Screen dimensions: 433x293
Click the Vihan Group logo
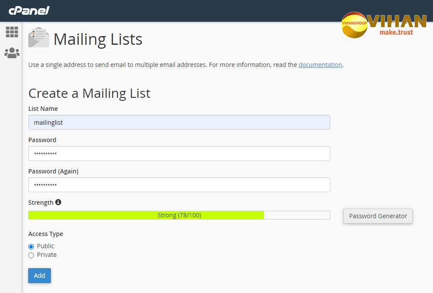(x=383, y=25)
